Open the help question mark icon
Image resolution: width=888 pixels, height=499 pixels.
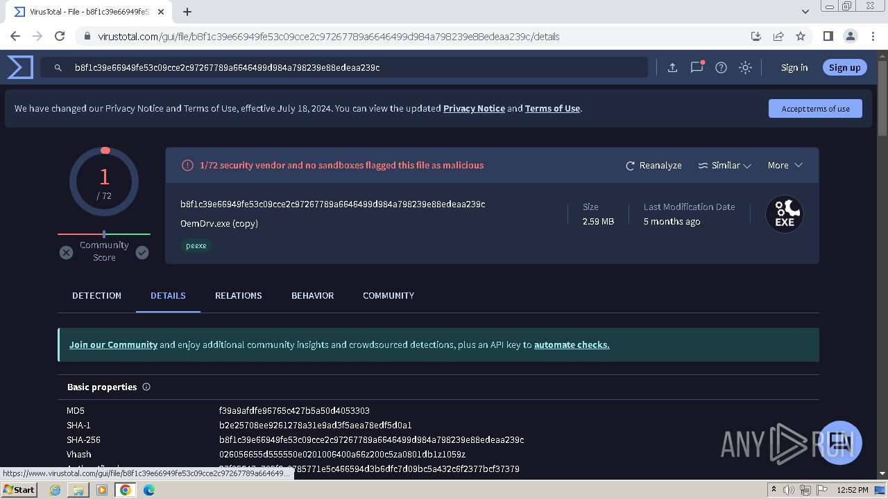pyautogui.click(x=721, y=67)
